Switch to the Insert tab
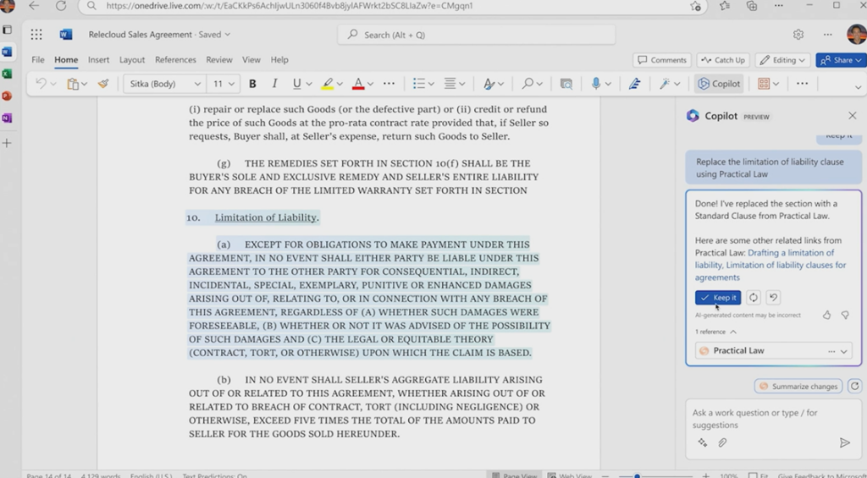The width and height of the screenshot is (867, 478). coord(98,60)
